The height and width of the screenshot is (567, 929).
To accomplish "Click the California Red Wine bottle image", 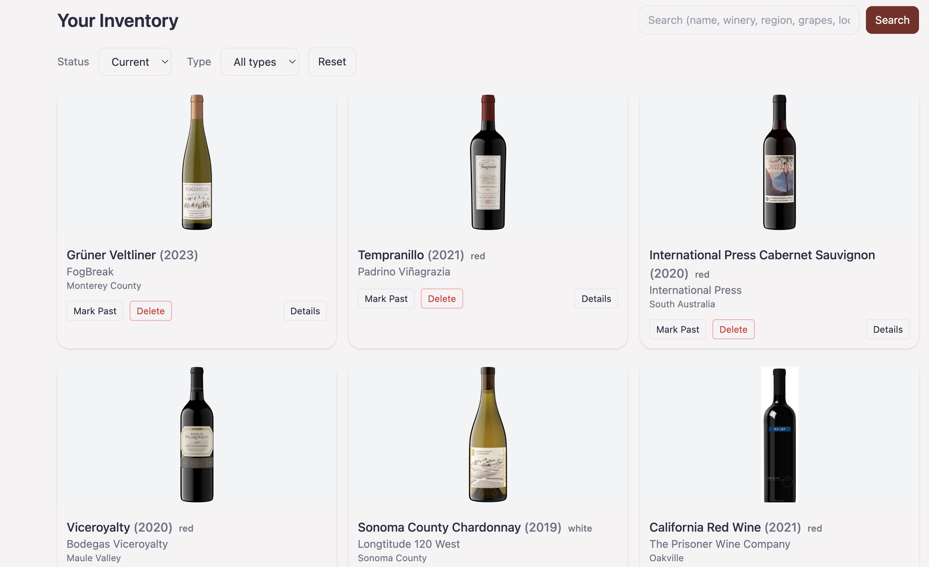I will (779, 435).
